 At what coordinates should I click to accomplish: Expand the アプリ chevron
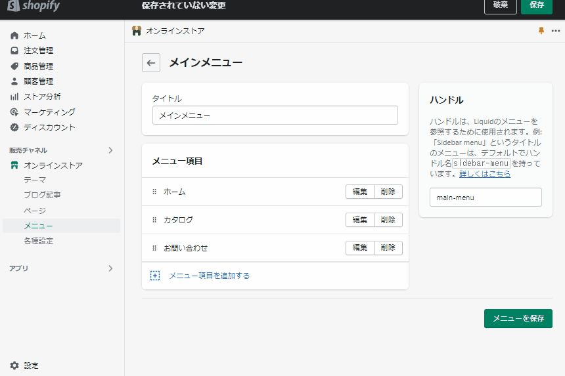click(110, 268)
